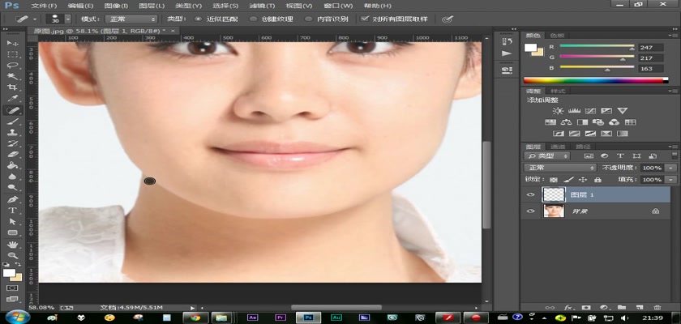Viewport: 681px width, 324px height.
Task: Select the Magic Wand tool
Action: pyautogui.click(x=13, y=77)
